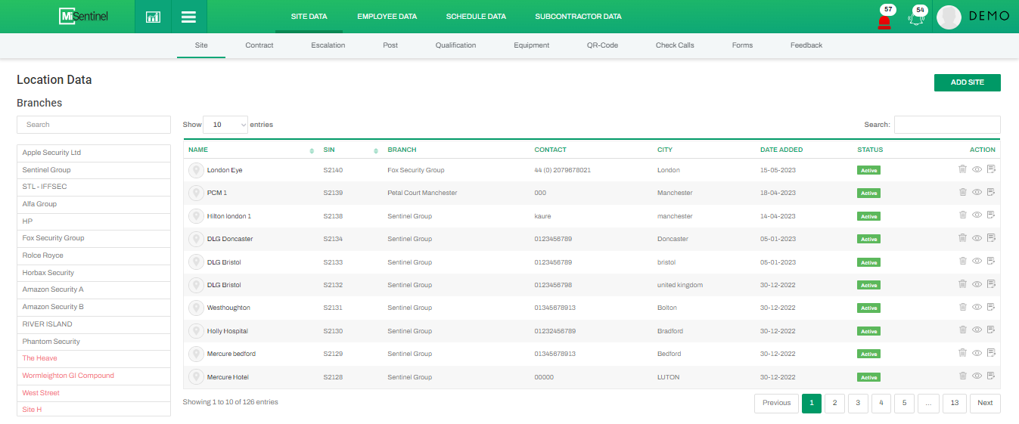1019x424 pixels.
Task: Click the Westhoughton location pin icon
Action: click(196, 308)
